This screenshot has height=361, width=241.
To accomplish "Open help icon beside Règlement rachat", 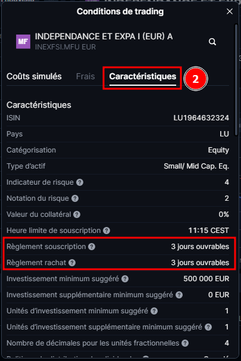I will point(72,263).
